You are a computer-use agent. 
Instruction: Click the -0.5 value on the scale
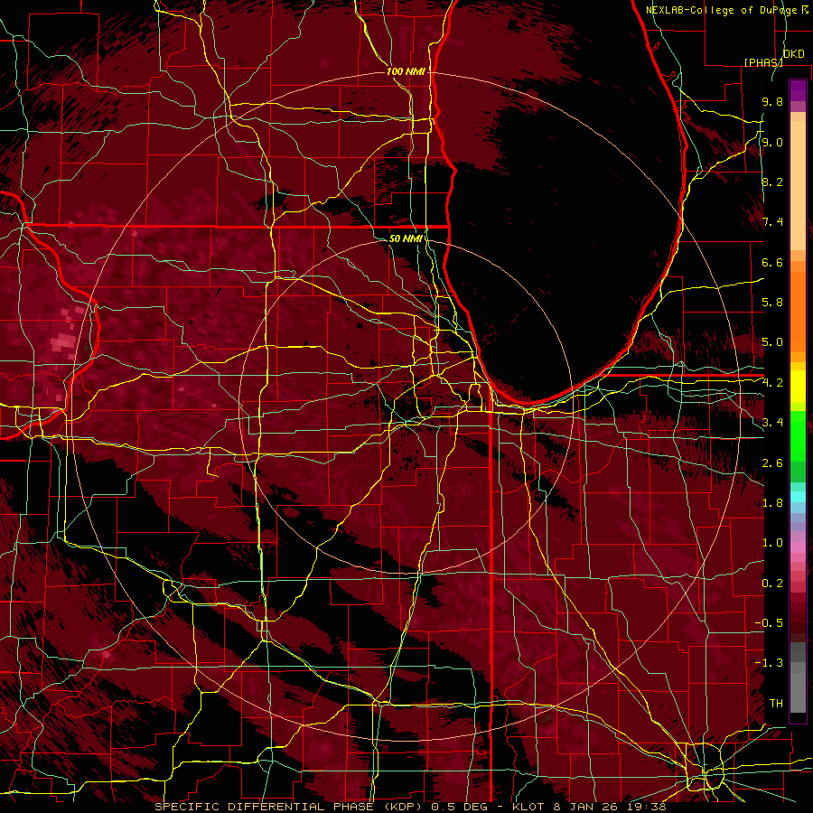(x=769, y=623)
